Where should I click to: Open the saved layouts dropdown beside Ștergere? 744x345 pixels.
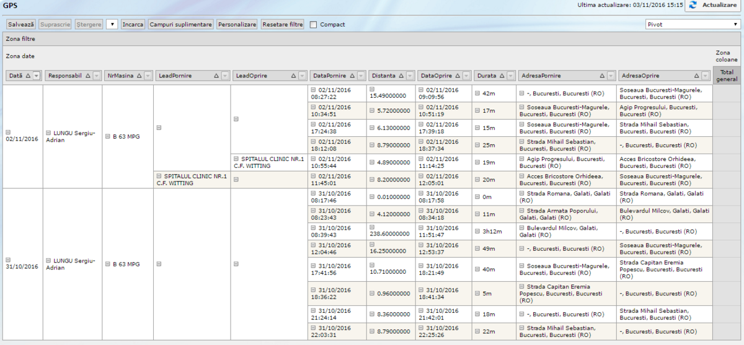[112, 25]
